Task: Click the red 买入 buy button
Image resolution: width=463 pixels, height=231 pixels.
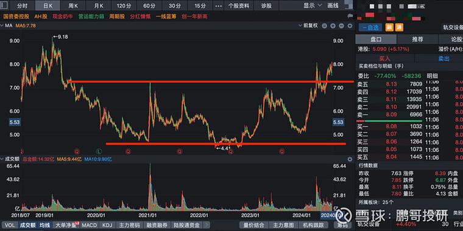Action: [x=385, y=58]
